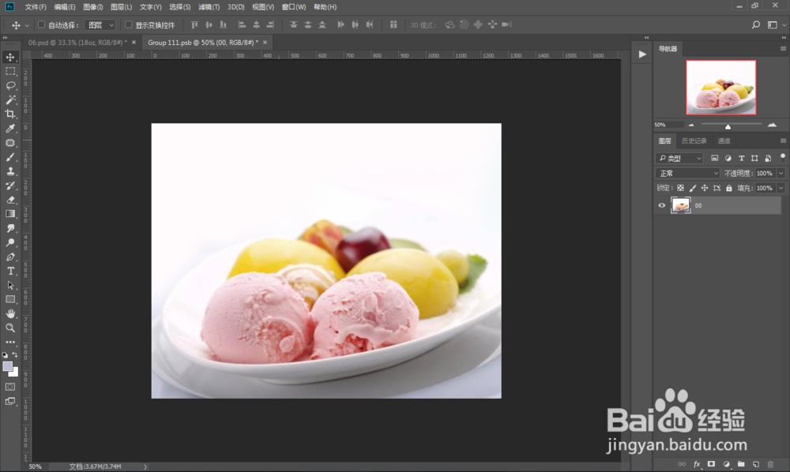Select the Rectangular Marquee tool
The image size is (790, 472).
click(10, 72)
